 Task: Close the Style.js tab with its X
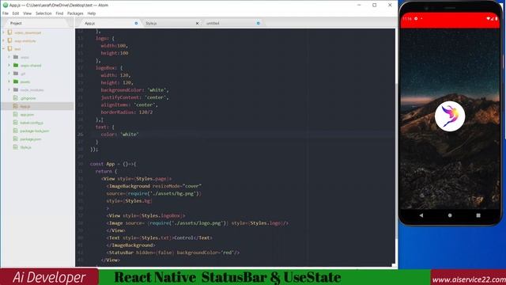click(197, 23)
